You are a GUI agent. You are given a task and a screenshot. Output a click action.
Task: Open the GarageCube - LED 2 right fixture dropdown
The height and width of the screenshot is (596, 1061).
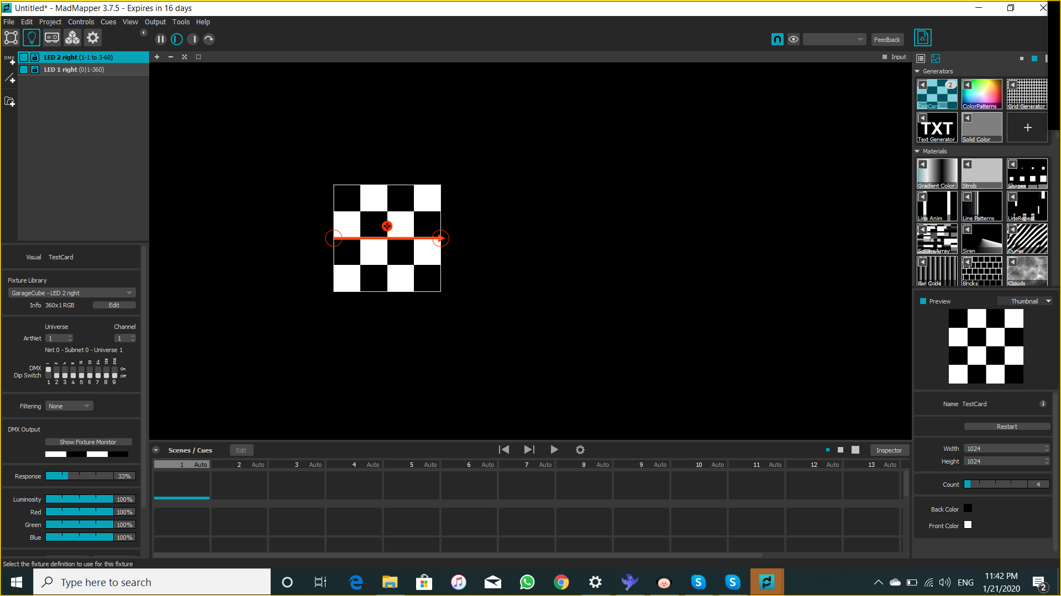[72, 293]
